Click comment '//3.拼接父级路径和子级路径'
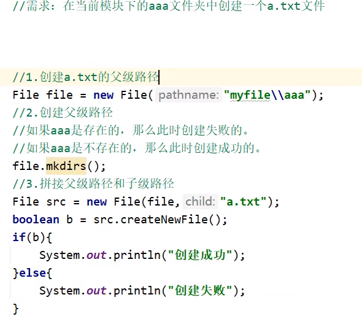 [93, 183]
